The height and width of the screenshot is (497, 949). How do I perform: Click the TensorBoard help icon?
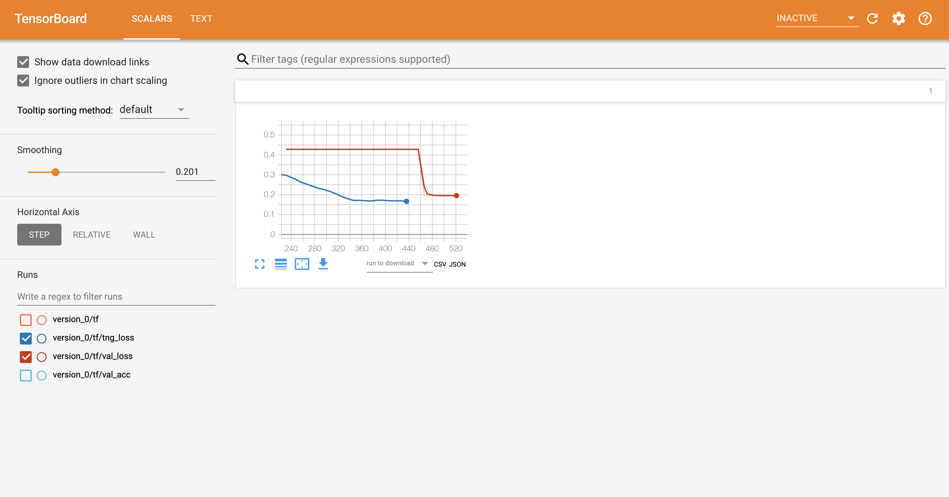tap(927, 18)
